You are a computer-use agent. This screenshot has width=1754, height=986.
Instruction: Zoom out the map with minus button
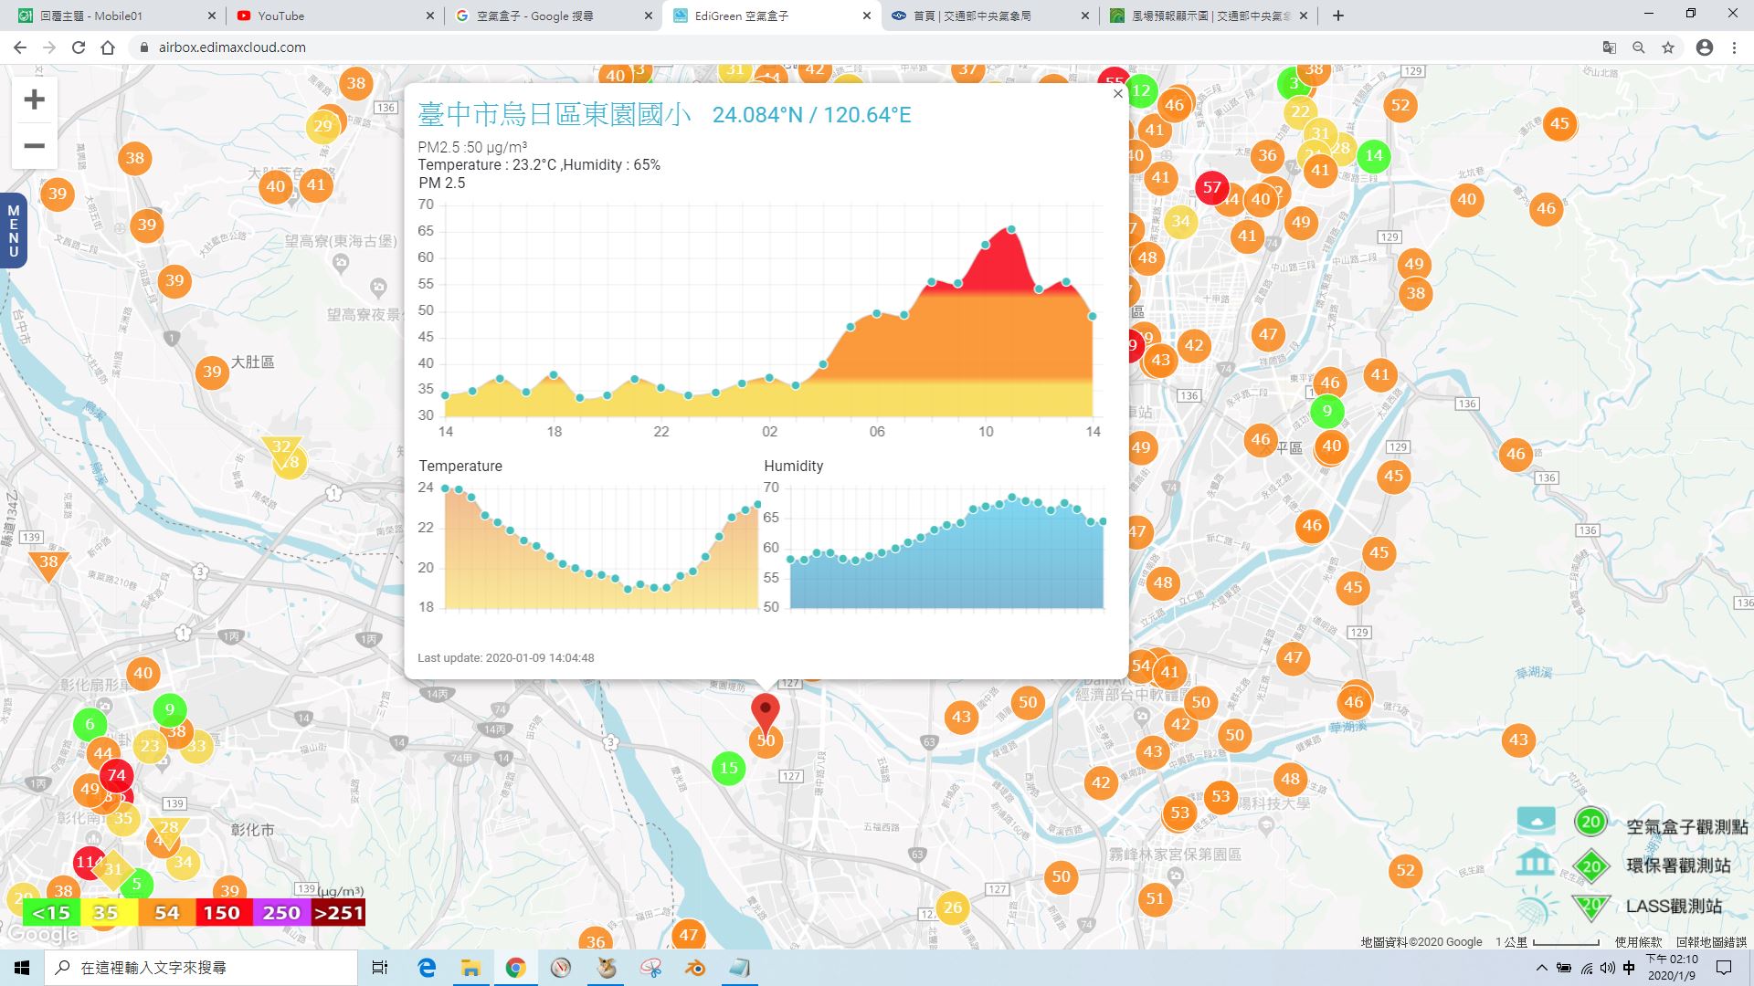[34, 146]
